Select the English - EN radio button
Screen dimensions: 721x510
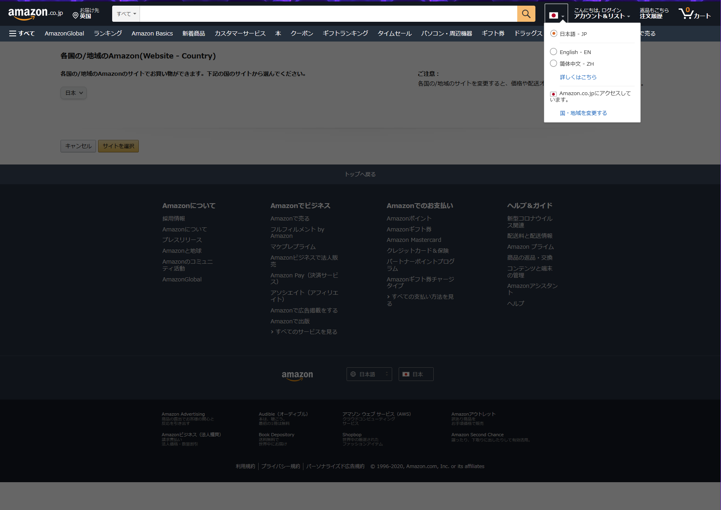(554, 52)
